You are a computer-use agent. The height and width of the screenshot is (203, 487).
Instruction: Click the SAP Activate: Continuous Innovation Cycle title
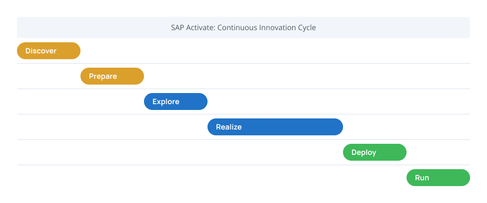(243, 27)
